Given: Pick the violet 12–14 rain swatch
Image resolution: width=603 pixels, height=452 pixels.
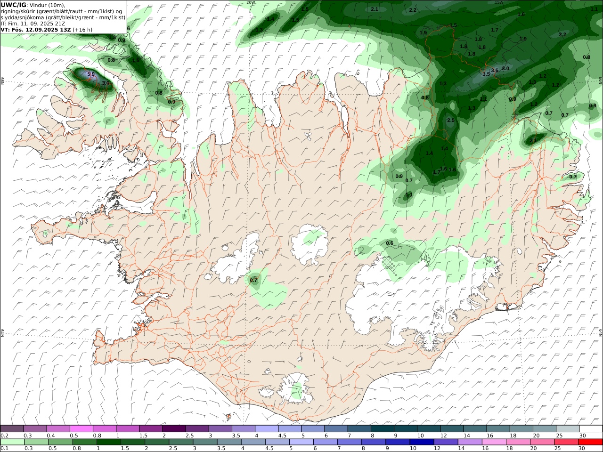Looking at the screenshot, I should click(446, 442).
